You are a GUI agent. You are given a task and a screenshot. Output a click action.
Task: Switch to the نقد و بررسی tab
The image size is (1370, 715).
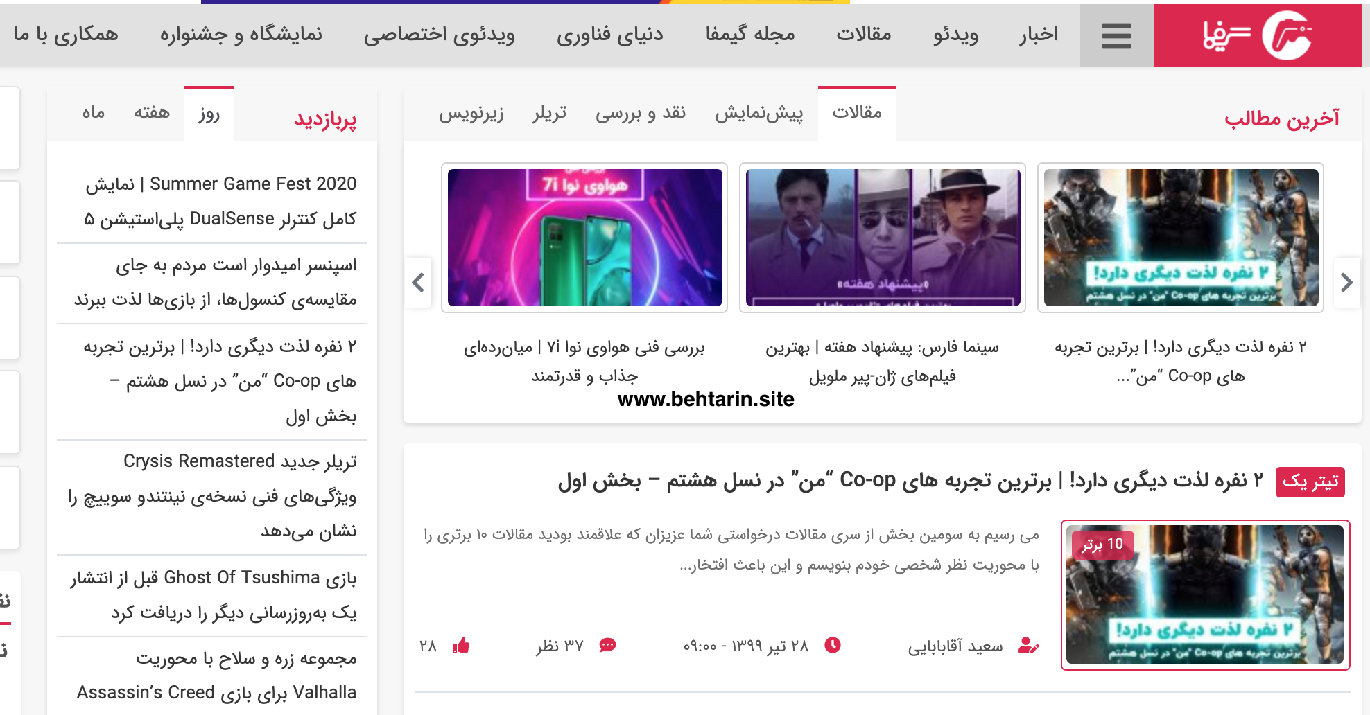[641, 114]
